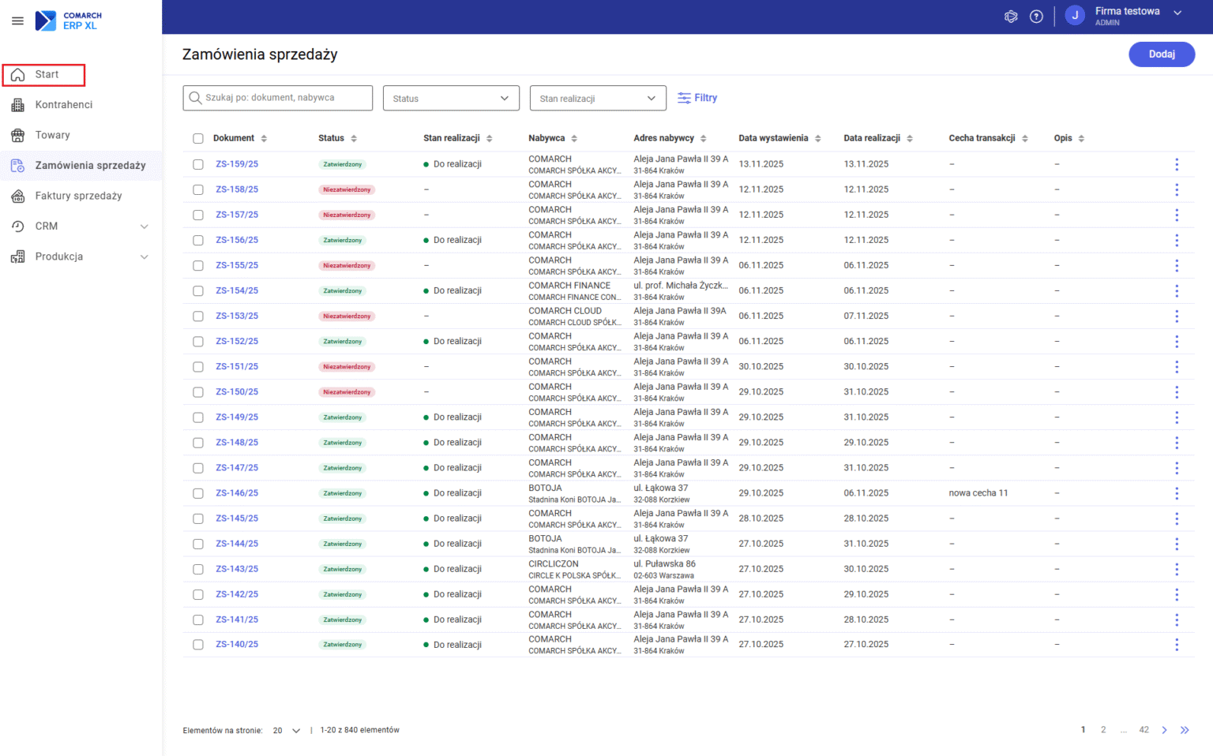
Task: Open the Filtry panel
Action: pyautogui.click(x=697, y=97)
